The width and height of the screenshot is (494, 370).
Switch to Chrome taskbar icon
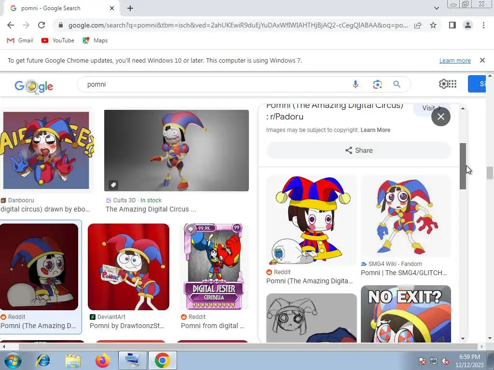(162, 360)
